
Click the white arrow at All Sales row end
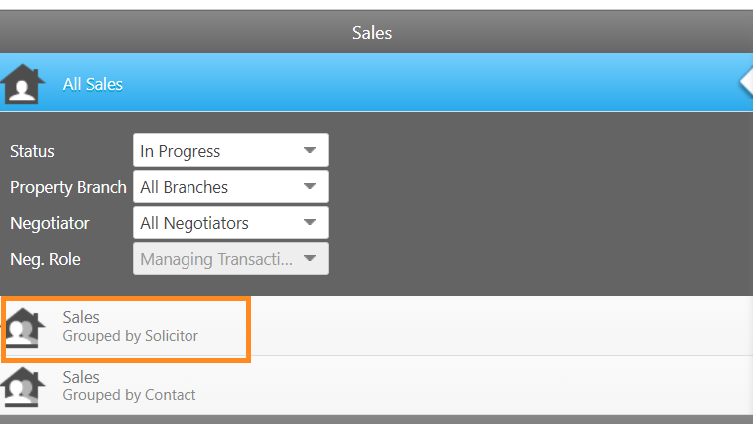[x=746, y=82]
